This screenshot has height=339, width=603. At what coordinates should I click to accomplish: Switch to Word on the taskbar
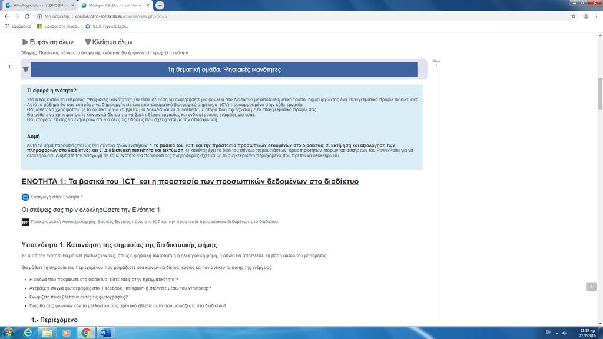click(x=105, y=333)
